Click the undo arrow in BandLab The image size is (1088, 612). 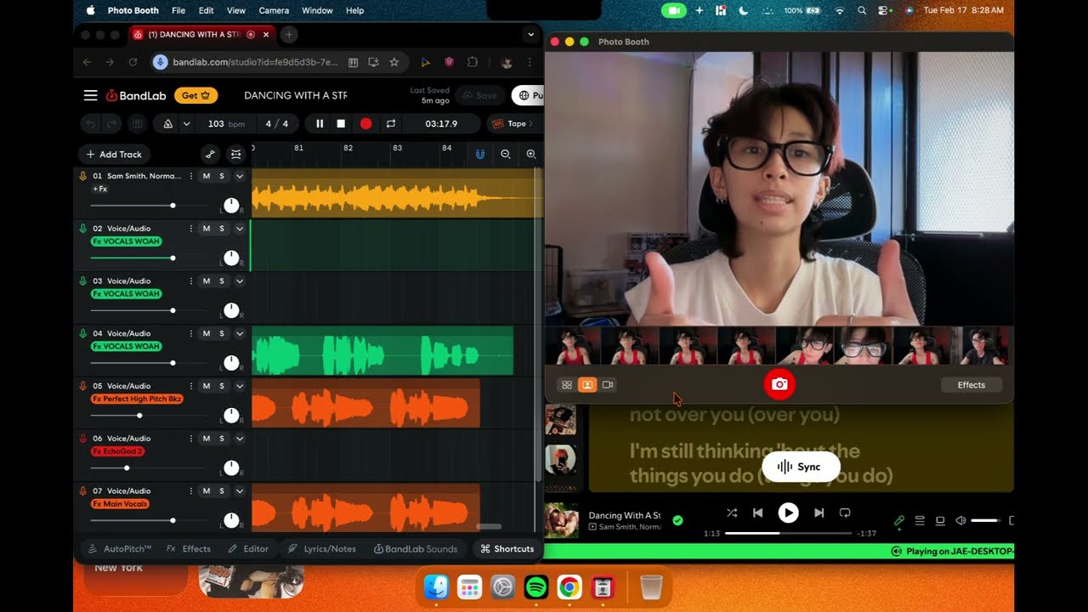pyautogui.click(x=91, y=124)
